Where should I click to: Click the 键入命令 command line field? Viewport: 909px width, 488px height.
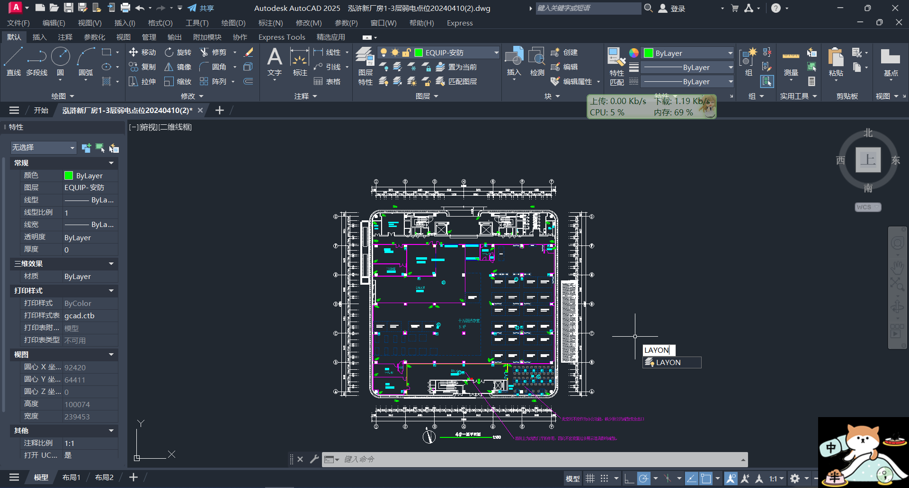click(x=540, y=459)
